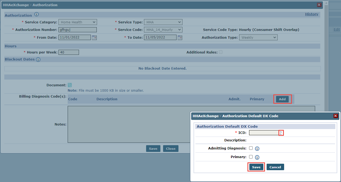Click Close in the Authorization form
The image size is (341, 182).
pos(171,149)
